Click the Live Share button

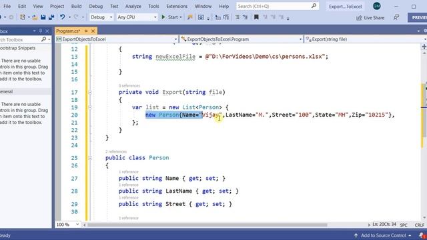click(x=370, y=18)
